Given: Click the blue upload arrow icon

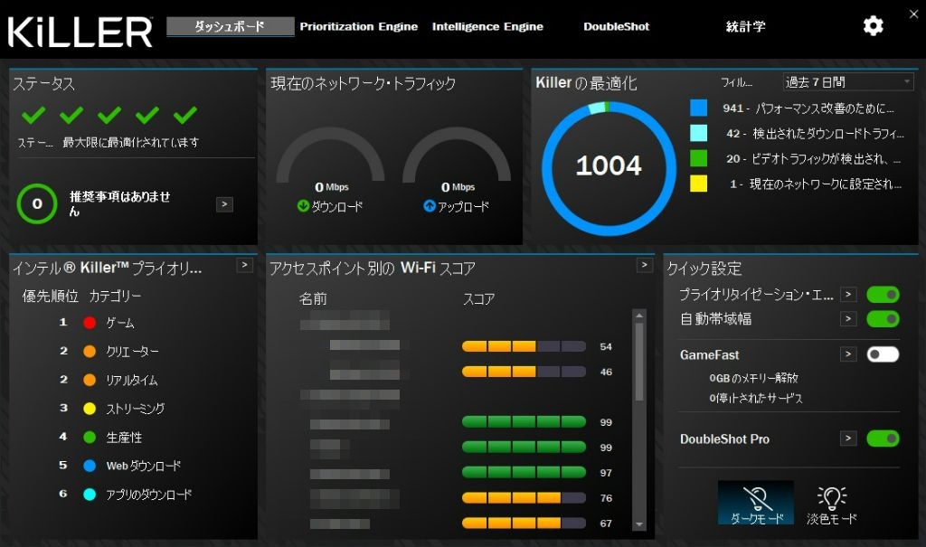Looking at the screenshot, I should pyautogui.click(x=430, y=206).
